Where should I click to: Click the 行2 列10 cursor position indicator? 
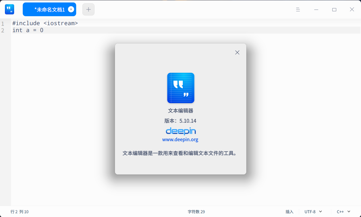pos(19,212)
